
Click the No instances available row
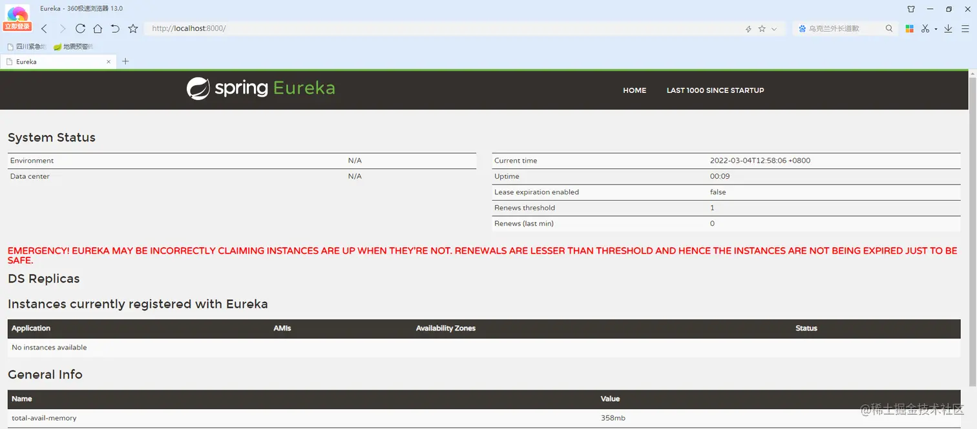coord(484,348)
